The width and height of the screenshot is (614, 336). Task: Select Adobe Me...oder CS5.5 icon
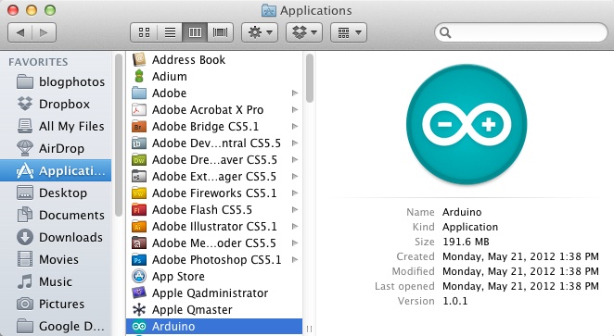[x=139, y=243]
